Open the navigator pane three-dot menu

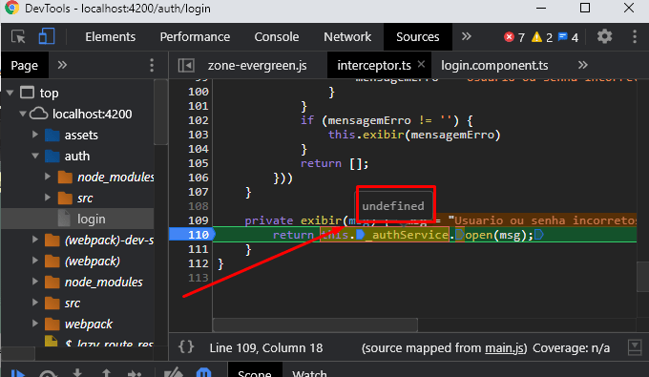click(152, 65)
